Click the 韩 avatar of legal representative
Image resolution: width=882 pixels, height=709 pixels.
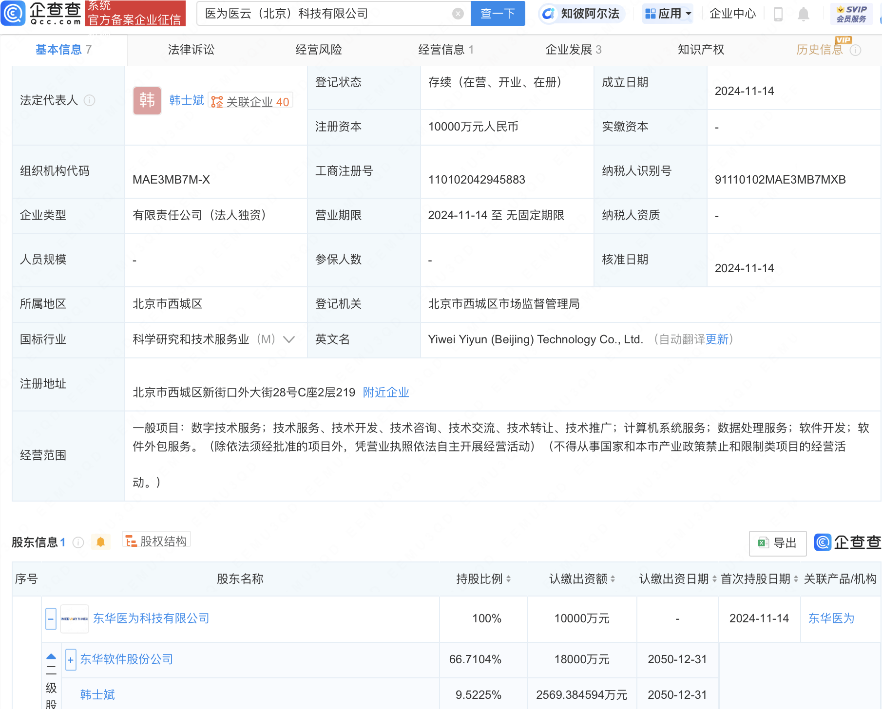[x=147, y=101]
